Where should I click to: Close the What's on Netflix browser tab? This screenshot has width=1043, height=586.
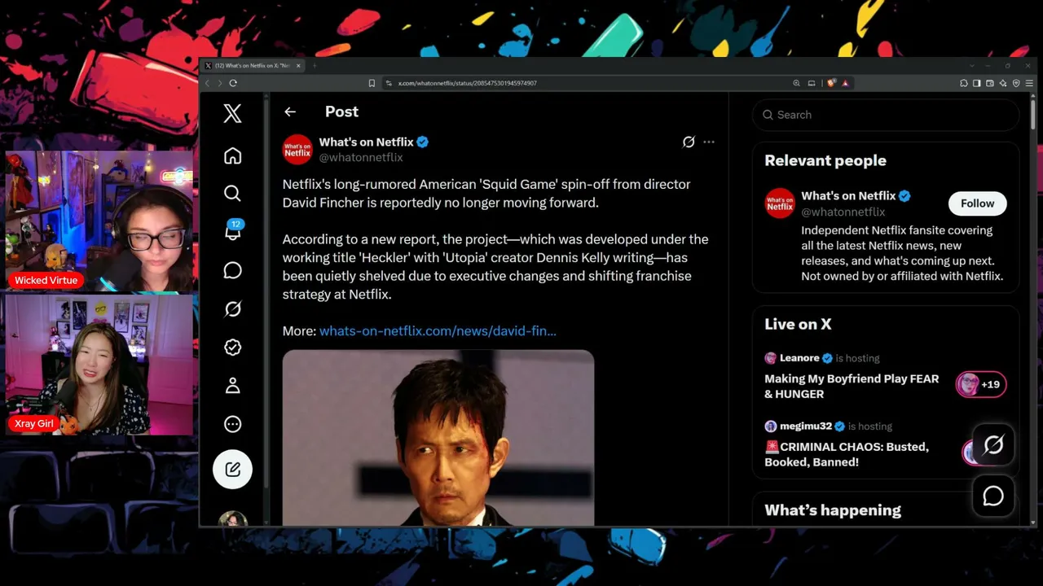point(298,65)
